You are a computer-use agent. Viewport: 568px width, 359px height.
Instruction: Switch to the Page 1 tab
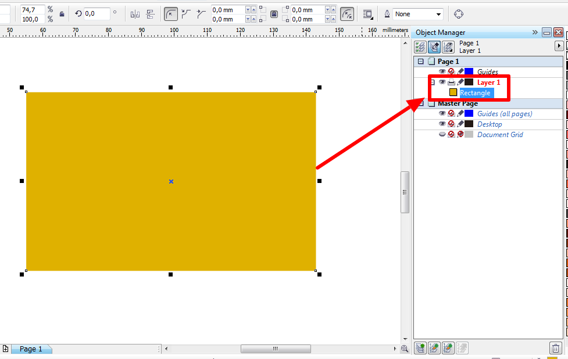click(x=31, y=349)
